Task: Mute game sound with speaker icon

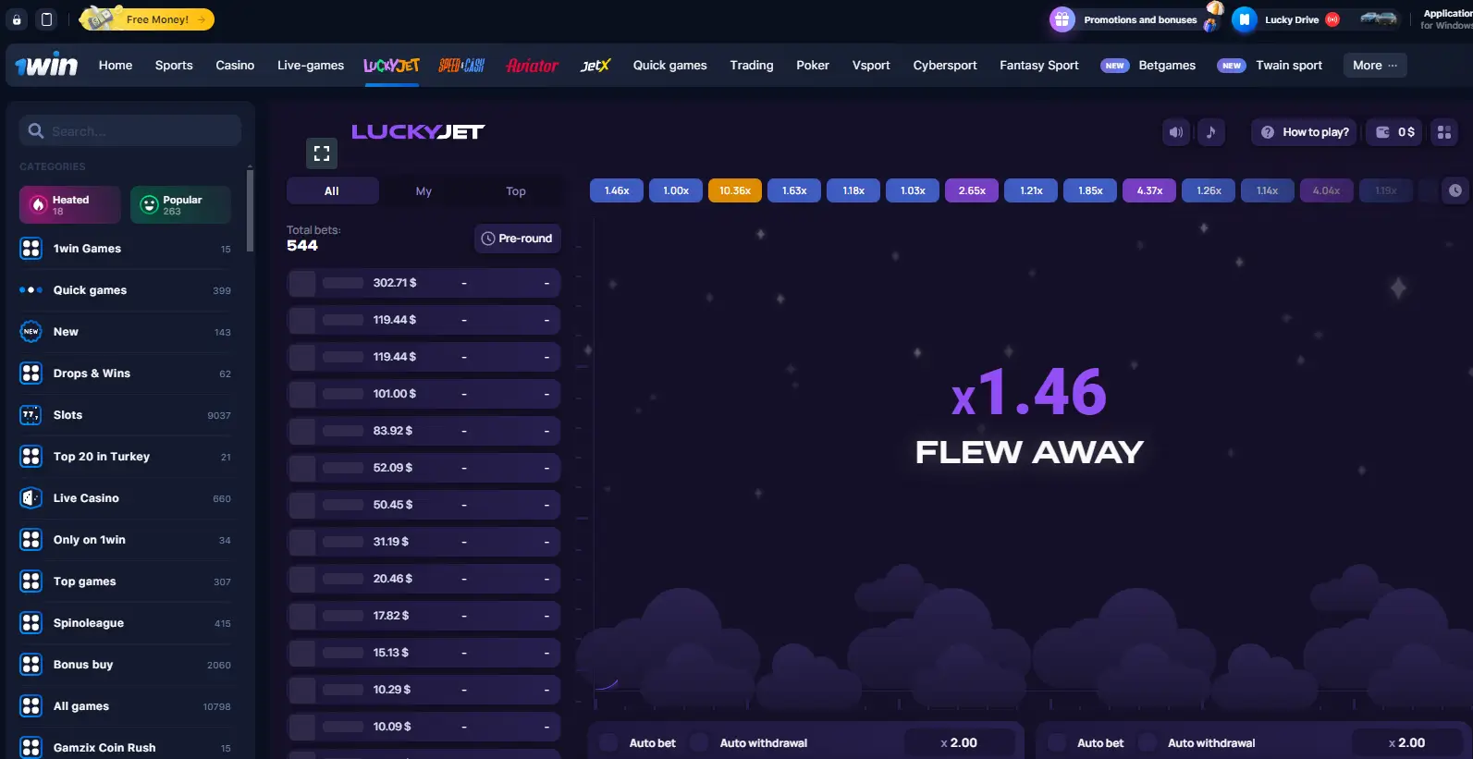Action: point(1175,132)
